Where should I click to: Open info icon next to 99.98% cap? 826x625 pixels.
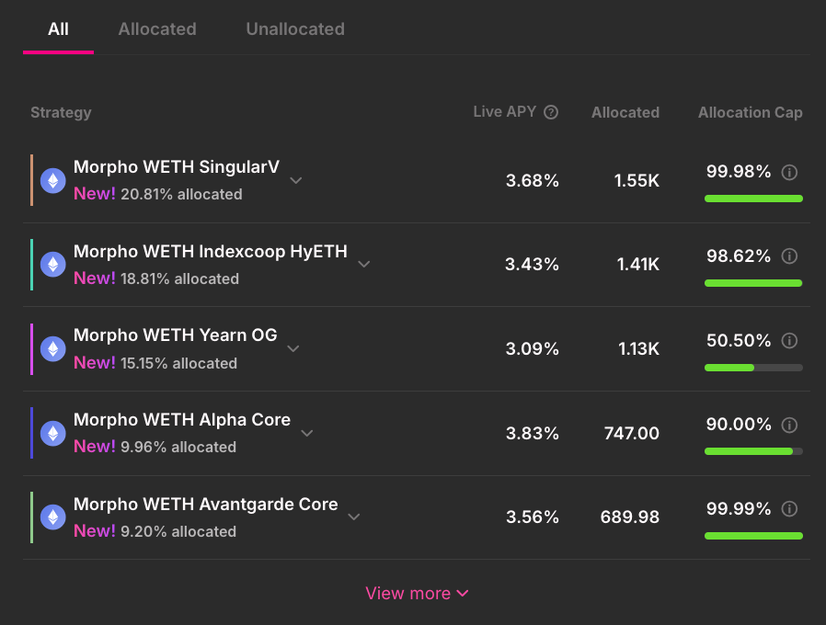click(789, 172)
